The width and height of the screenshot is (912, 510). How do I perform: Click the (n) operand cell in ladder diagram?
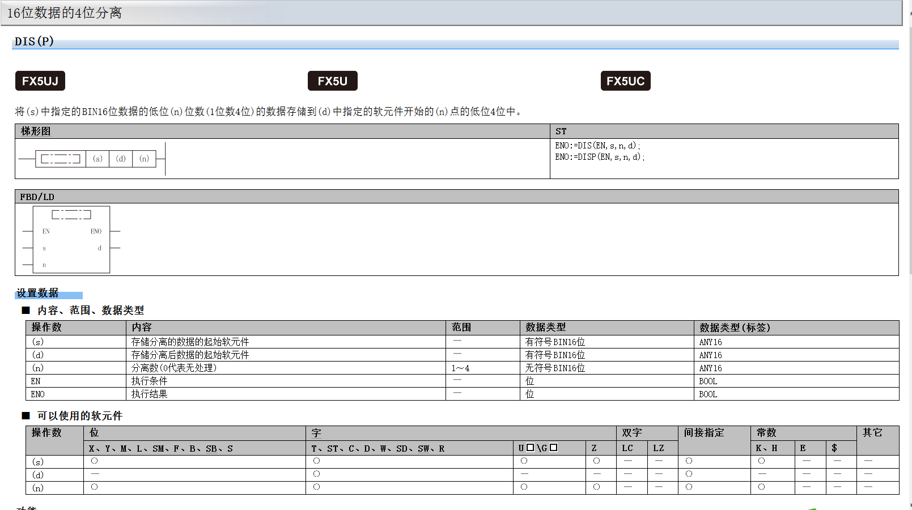(144, 159)
